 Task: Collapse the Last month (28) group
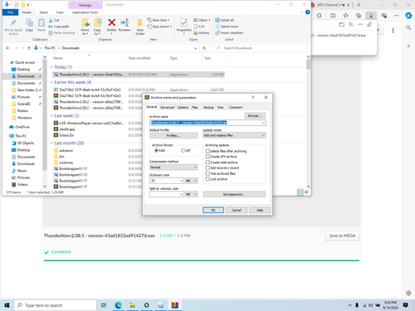pyautogui.click(x=51, y=143)
